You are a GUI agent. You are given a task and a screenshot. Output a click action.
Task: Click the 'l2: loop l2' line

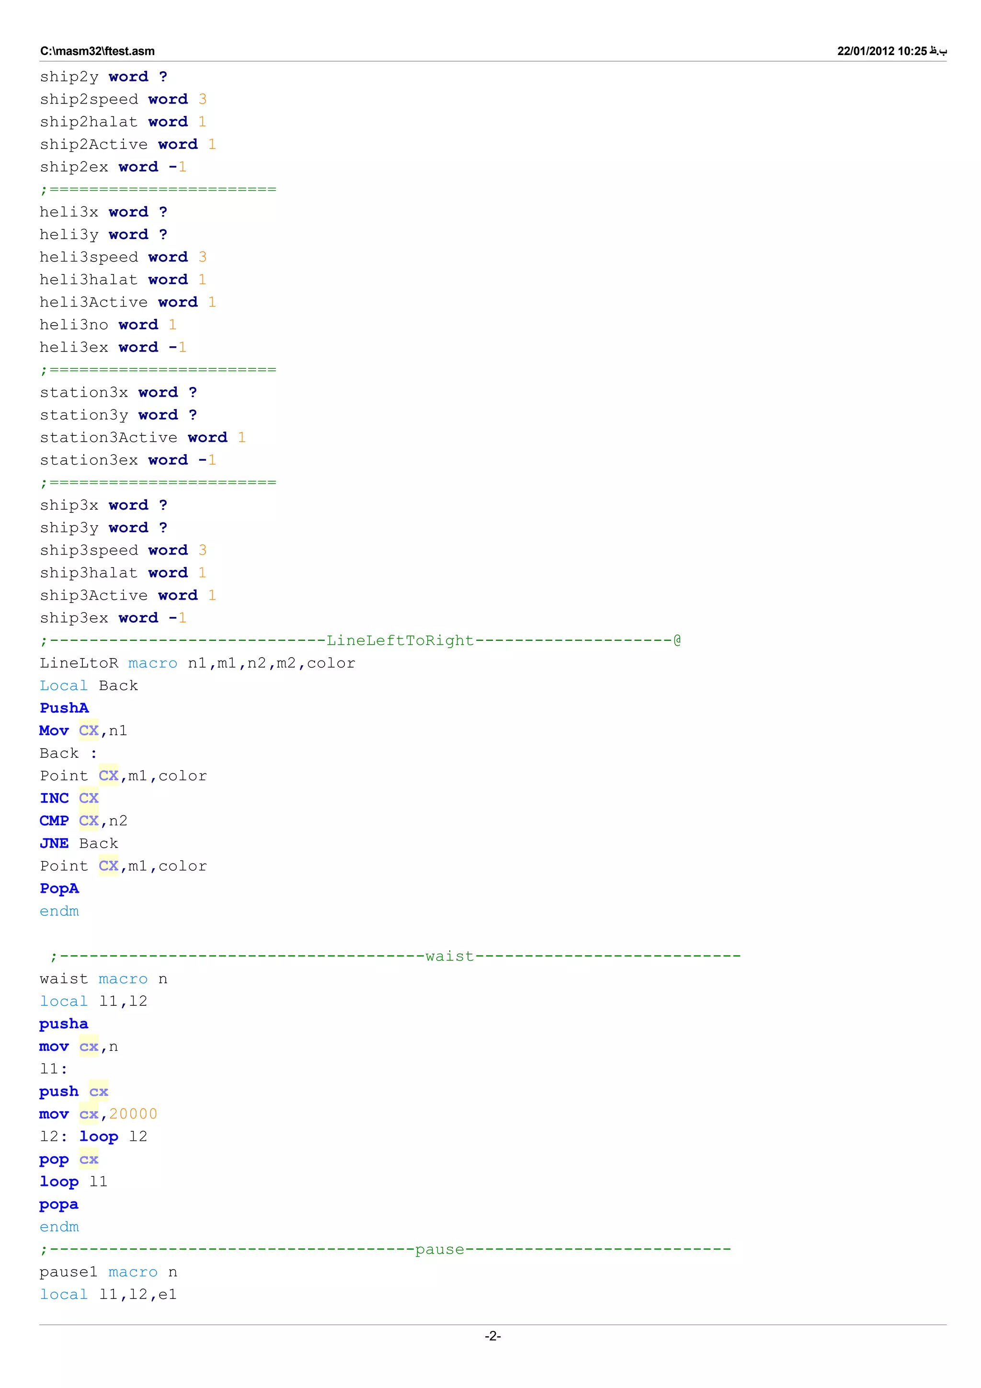(x=94, y=1137)
